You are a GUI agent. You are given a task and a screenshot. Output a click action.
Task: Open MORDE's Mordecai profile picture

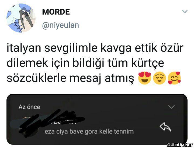click(21, 18)
